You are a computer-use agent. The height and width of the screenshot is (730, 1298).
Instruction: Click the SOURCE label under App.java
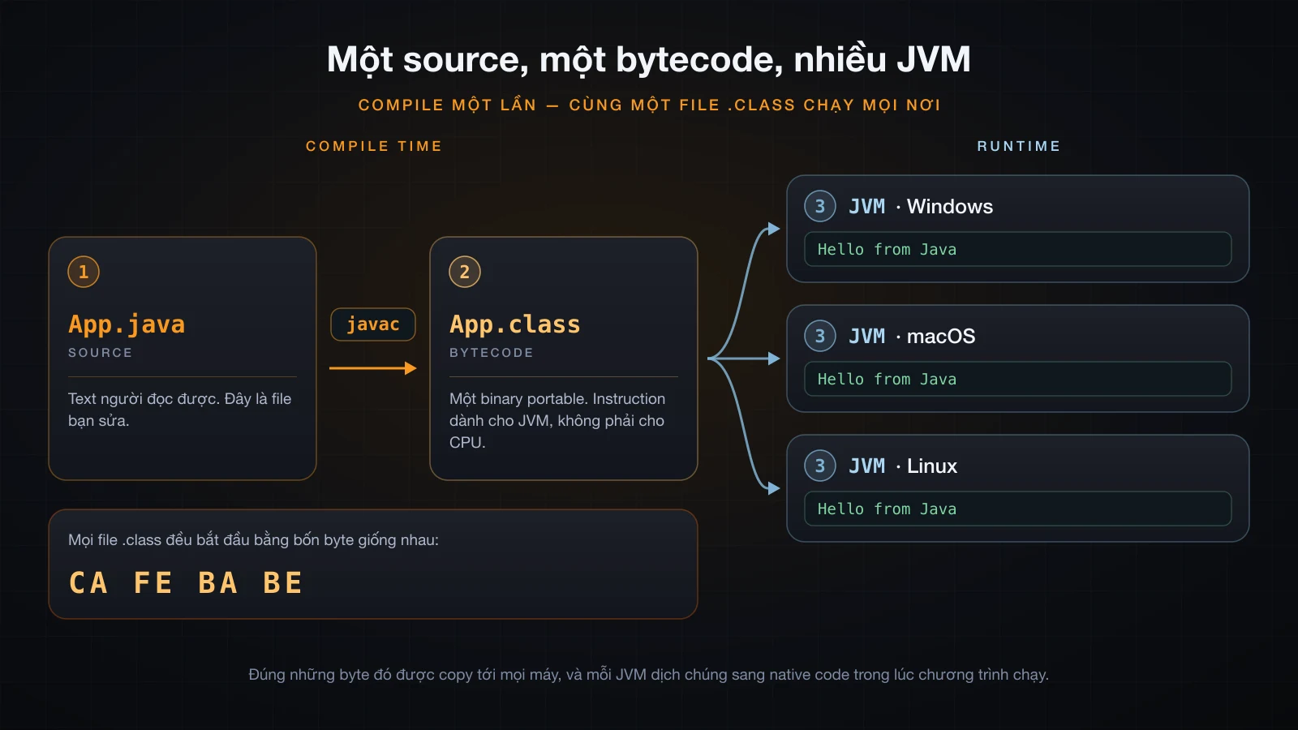point(100,353)
